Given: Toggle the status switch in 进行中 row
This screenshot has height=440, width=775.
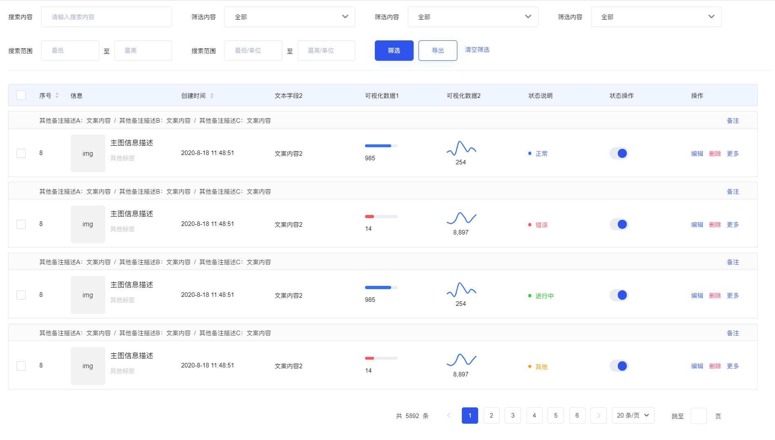Looking at the screenshot, I should 619,295.
